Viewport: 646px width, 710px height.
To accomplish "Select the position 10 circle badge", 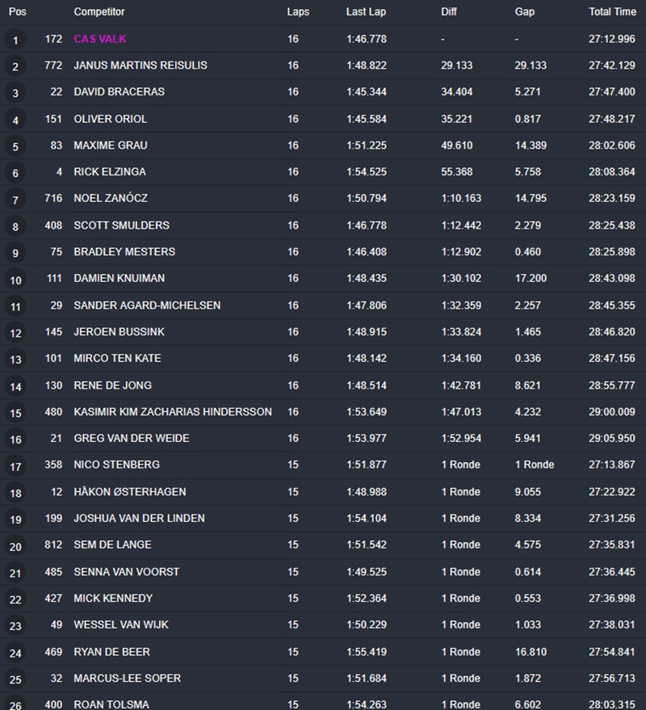I will coord(15,280).
